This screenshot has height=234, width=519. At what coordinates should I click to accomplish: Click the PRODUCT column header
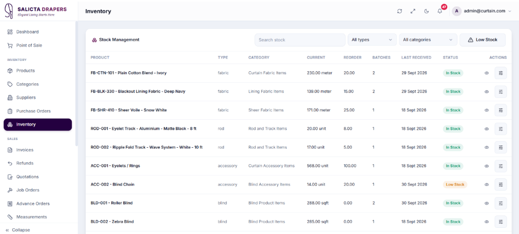(x=100, y=57)
